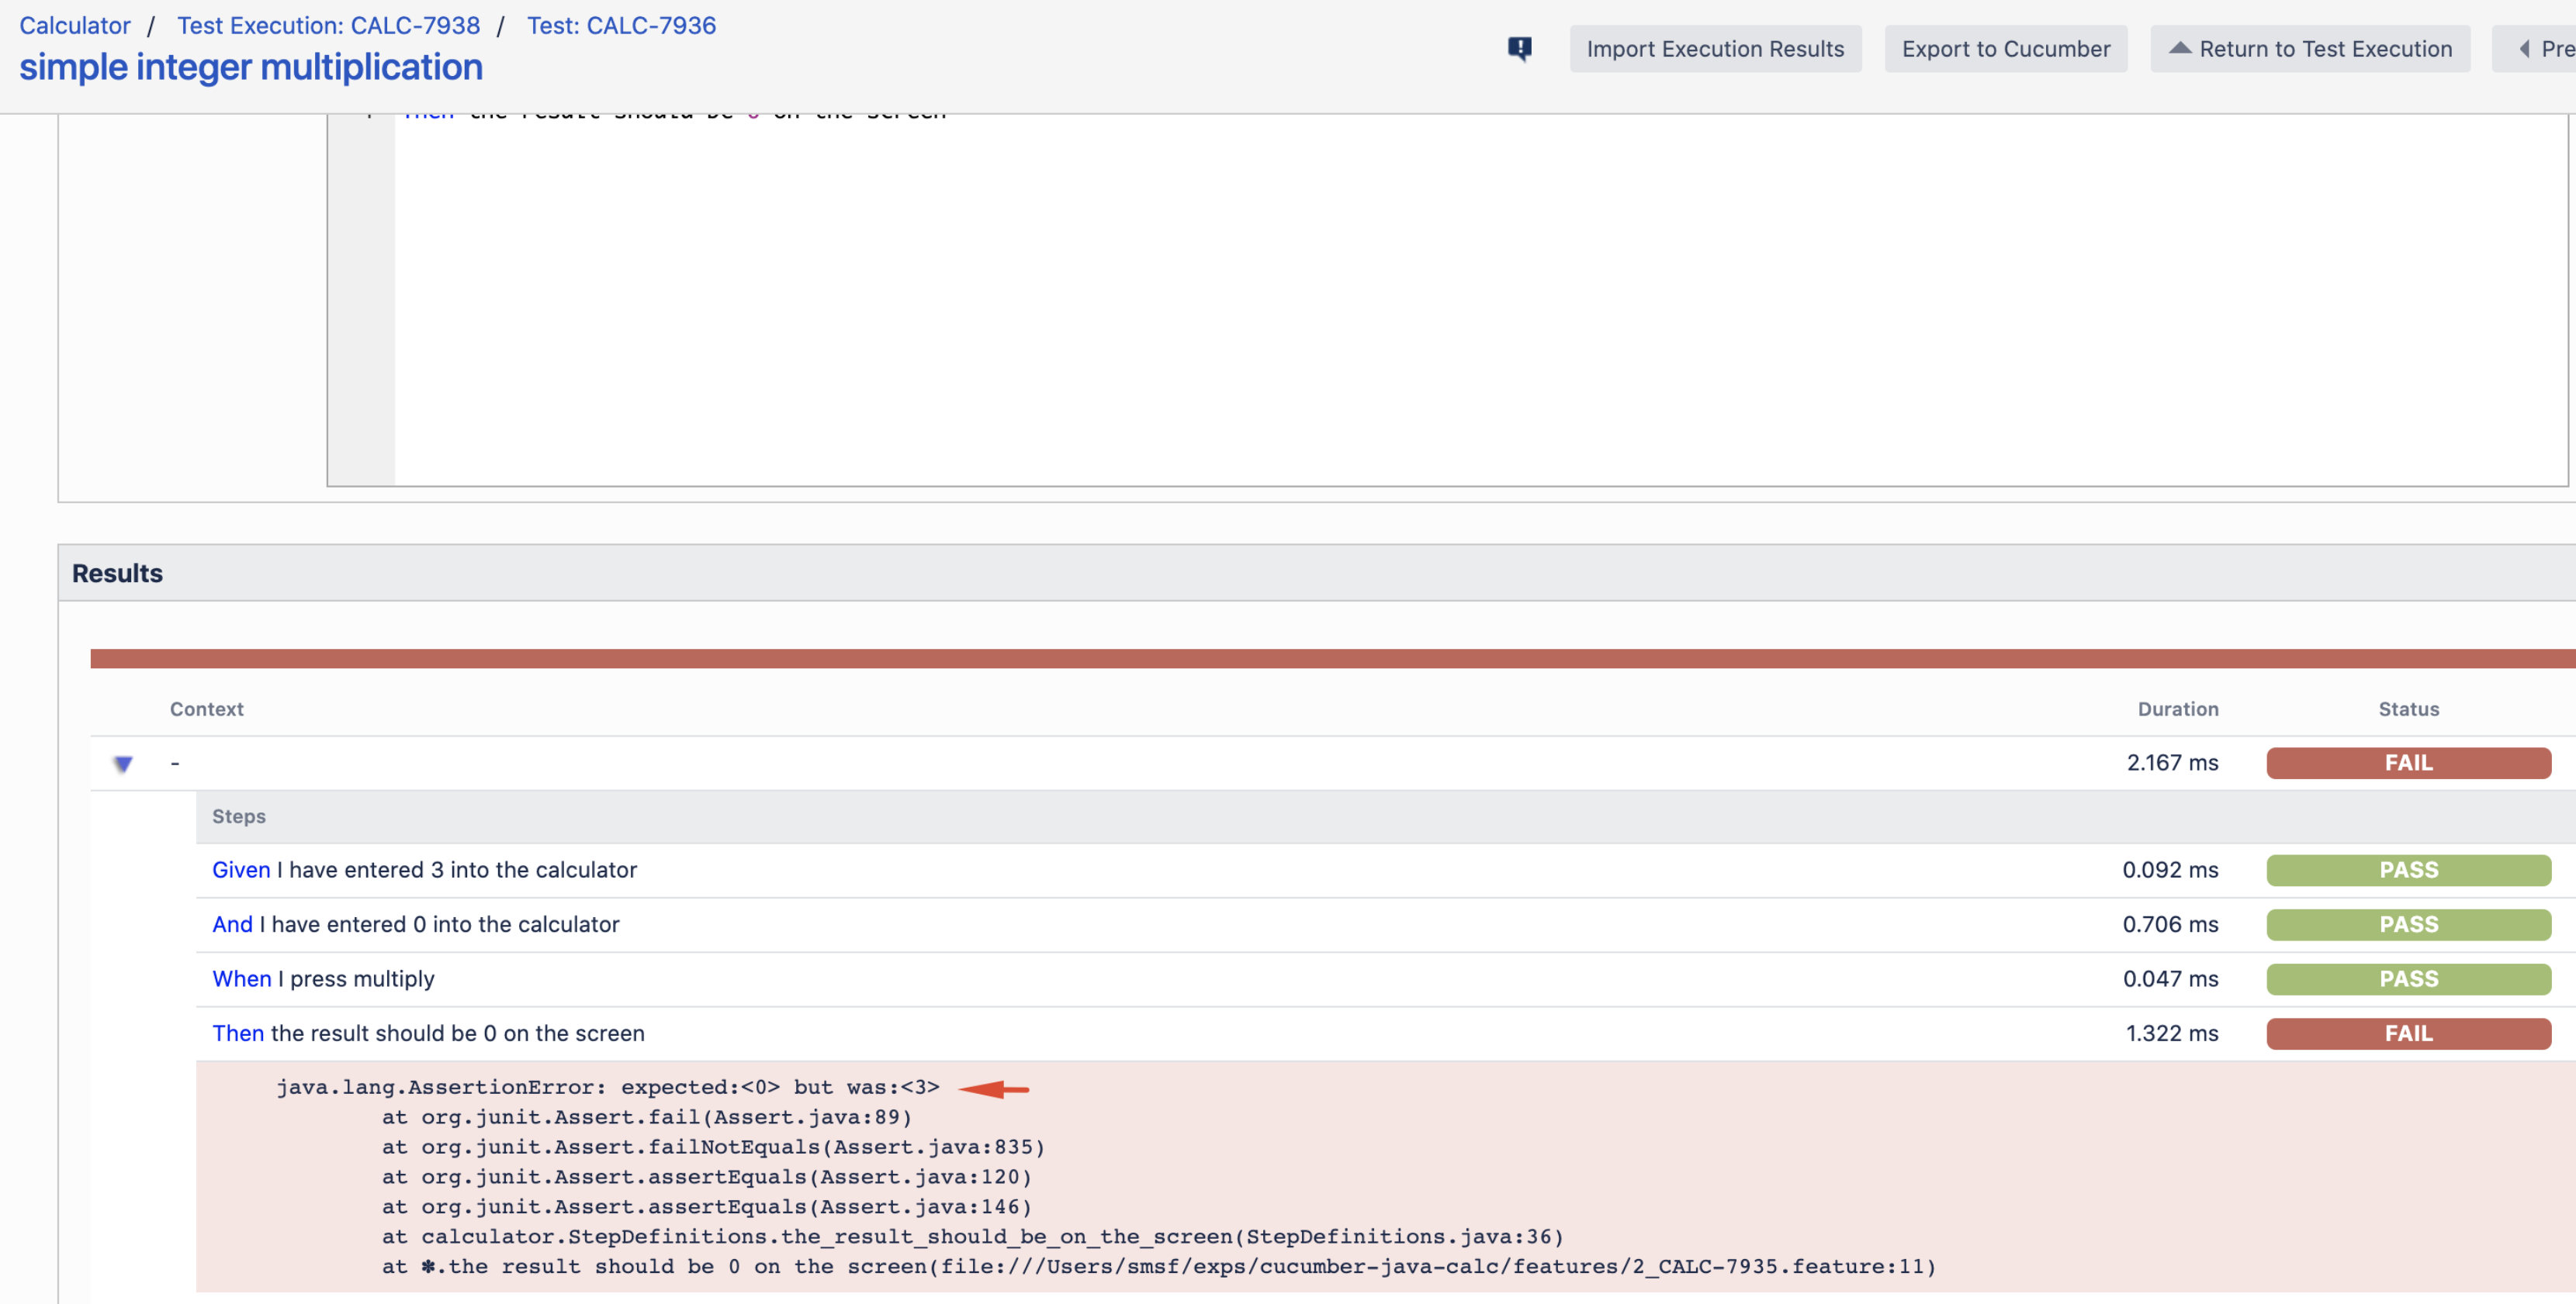Open the Test: CALC-7936 breadcrumb link

coord(621,25)
